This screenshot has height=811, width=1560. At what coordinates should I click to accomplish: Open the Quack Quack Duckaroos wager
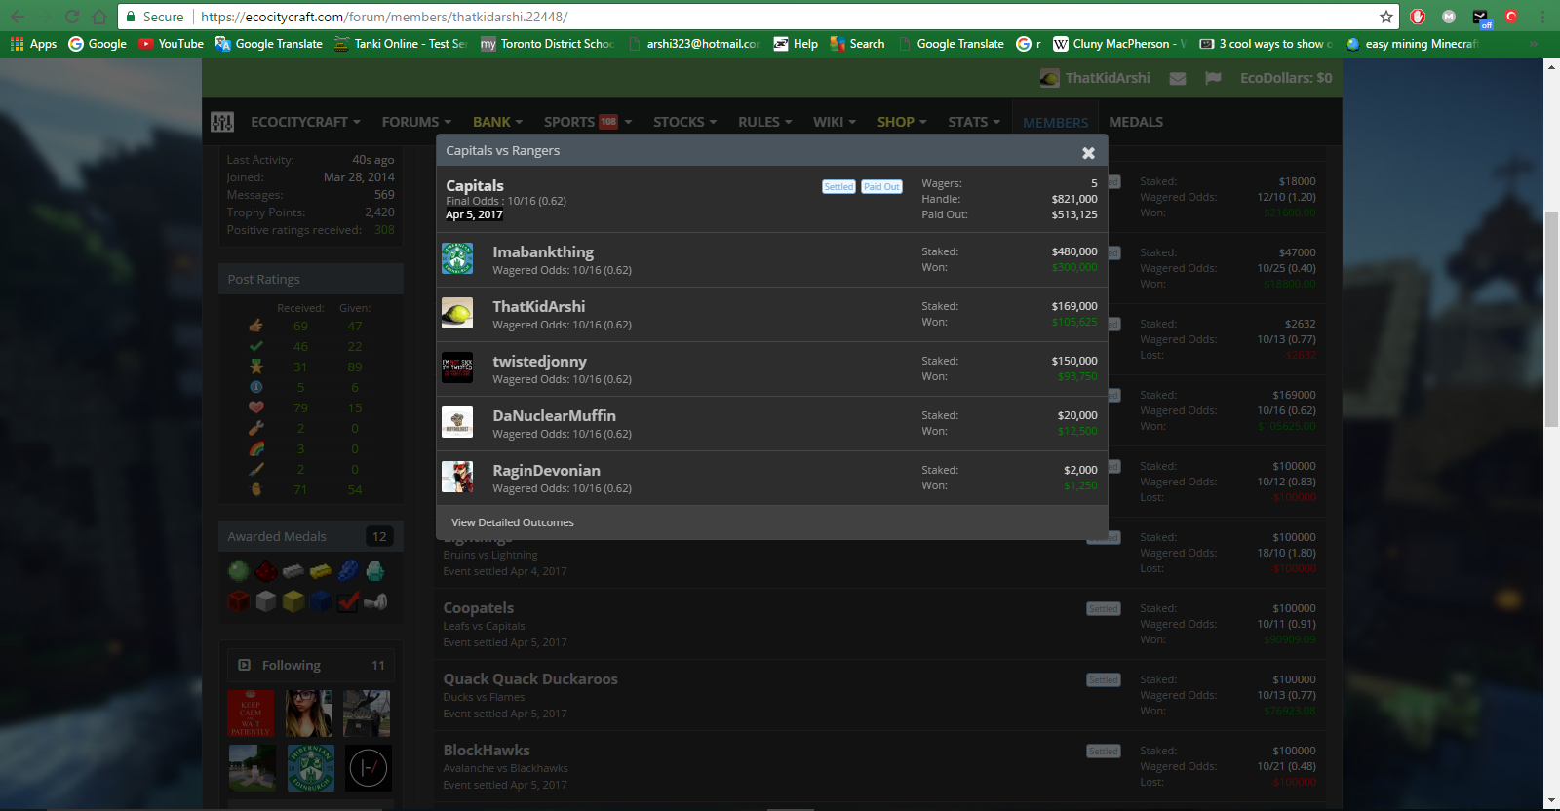(x=530, y=679)
